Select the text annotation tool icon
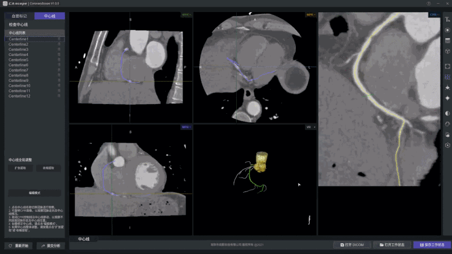 tap(447, 19)
